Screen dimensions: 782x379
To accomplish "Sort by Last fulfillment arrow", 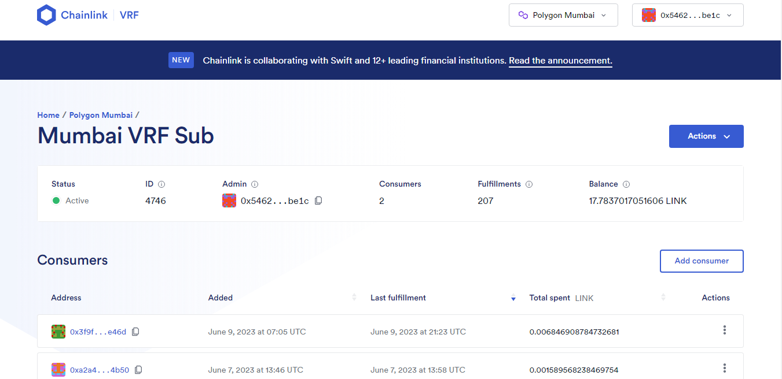I will click(x=513, y=298).
